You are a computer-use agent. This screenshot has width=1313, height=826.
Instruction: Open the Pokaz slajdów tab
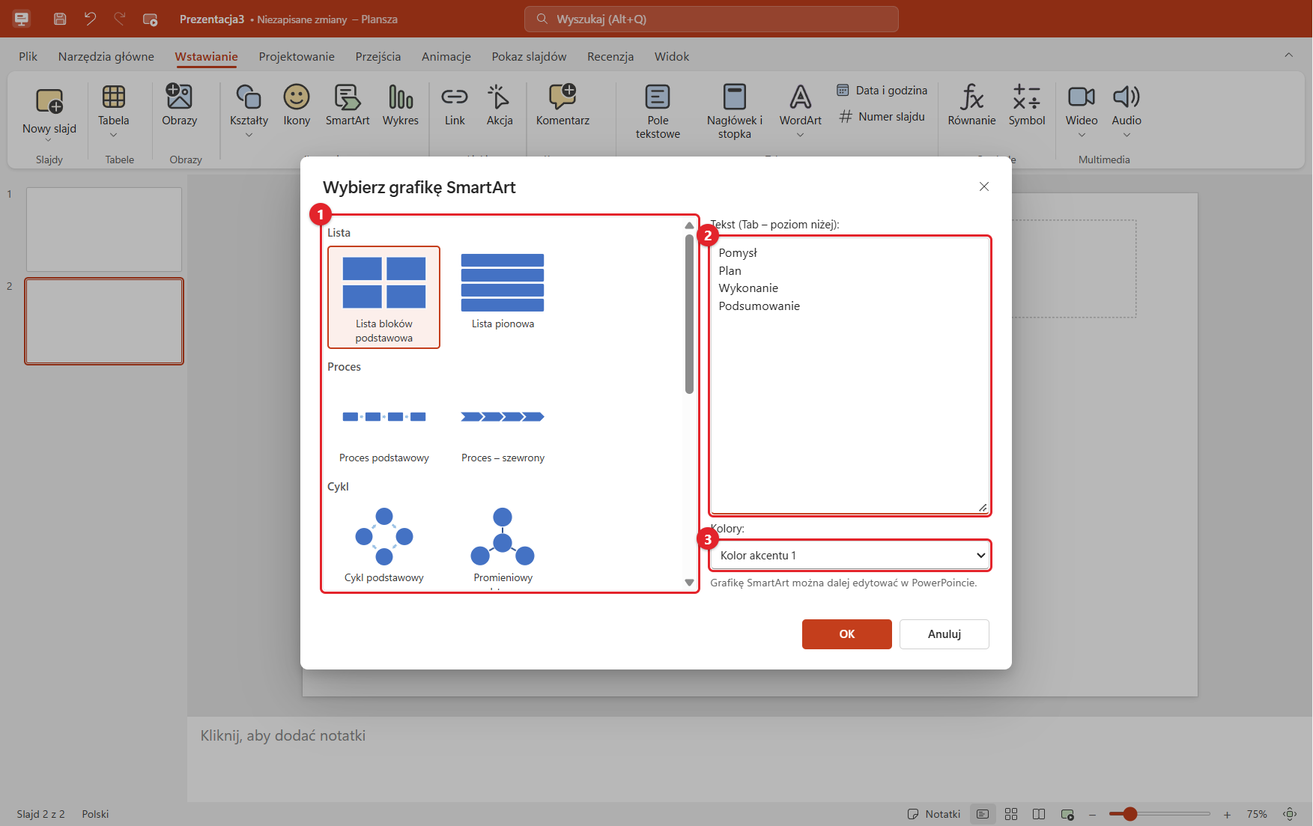pyautogui.click(x=529, y=56)
